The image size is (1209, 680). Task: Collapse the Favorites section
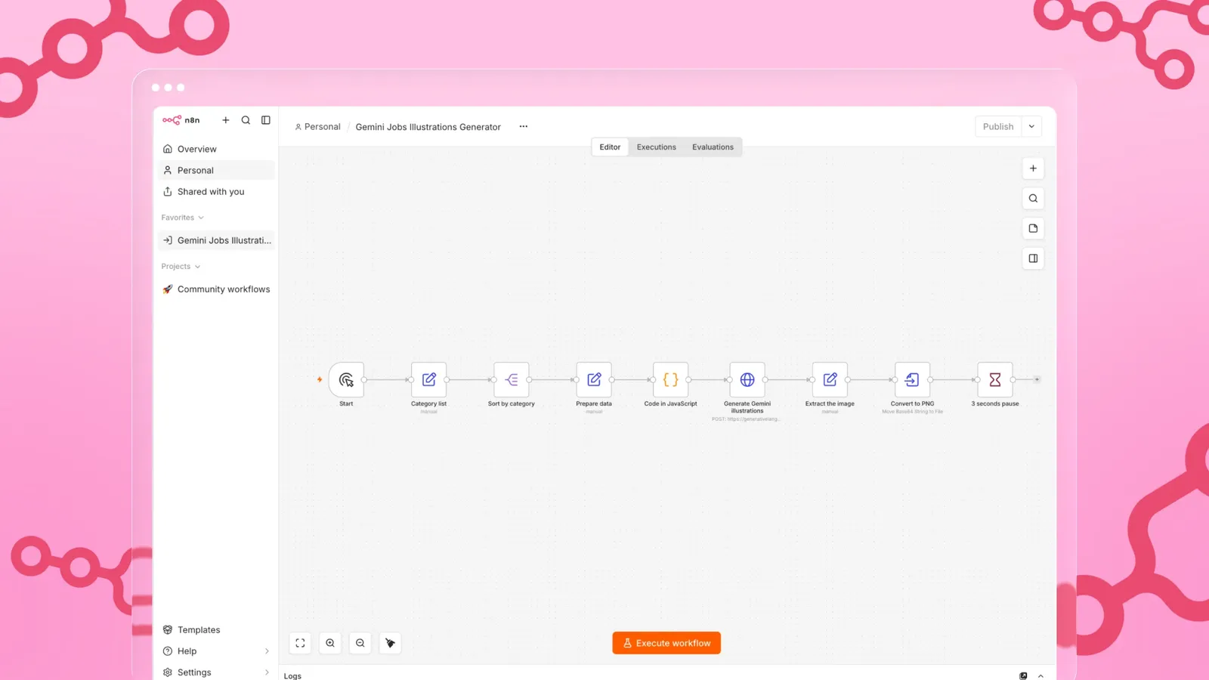coord(182,218)
